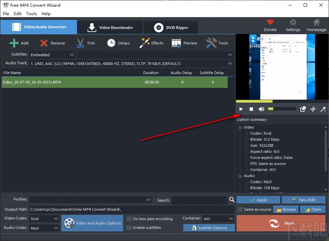Collapse the Audio node in option summary
Viewport: 329px width, 241px height.
click(240, 176)
